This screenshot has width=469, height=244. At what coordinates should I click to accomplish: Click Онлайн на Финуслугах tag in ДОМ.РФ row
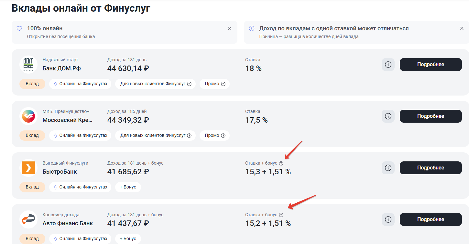tap(80, 84)
